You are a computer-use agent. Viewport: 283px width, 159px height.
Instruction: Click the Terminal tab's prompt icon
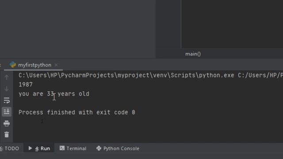tap(62, 148)
